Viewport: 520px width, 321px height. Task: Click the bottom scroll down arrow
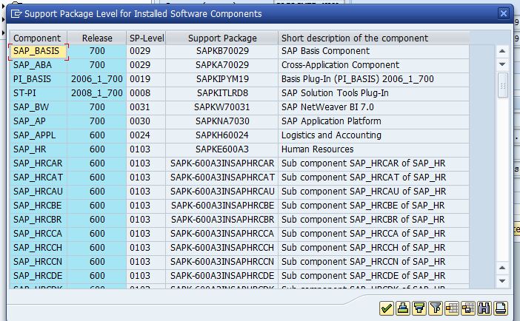point(502,281)
